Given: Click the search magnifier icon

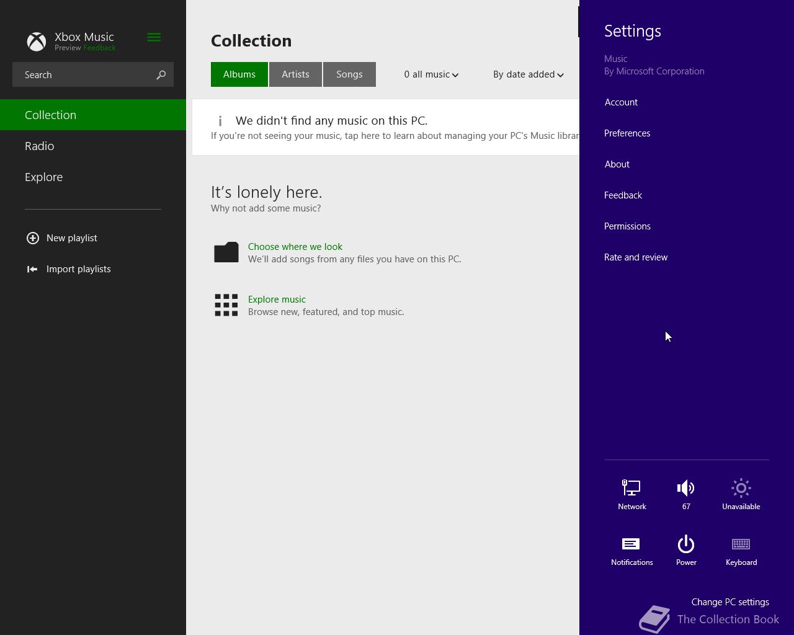Looking at the screenshot, I should click(161, 75).
